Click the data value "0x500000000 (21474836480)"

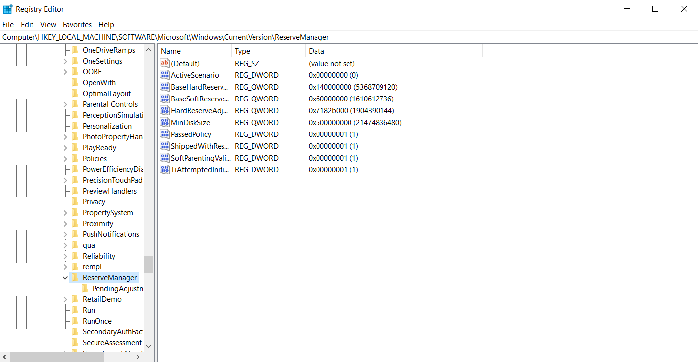355,122
